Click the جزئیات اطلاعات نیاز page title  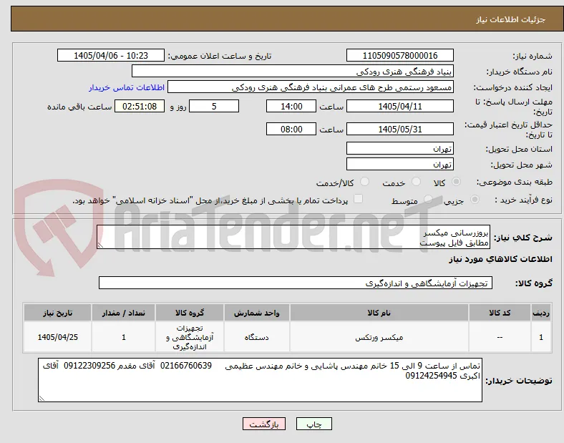point(511,19)
